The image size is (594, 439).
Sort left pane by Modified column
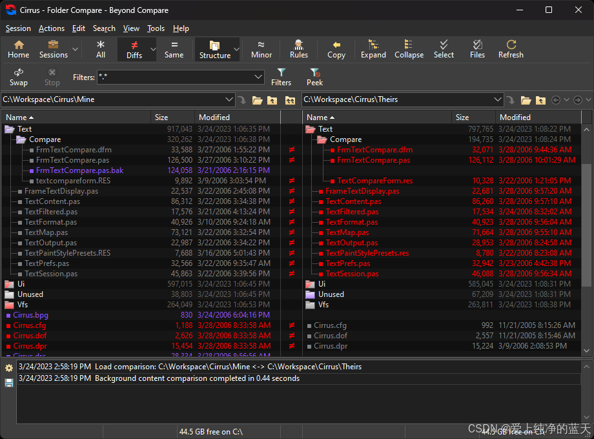pyautogui.click(x=238, y=117)
